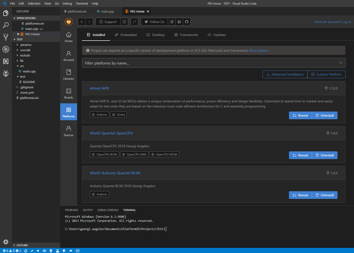Switch to the platformio.ini editor tab
354x253 pixels.
pos(76,11)
